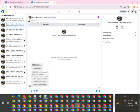Click the back arrow beside Marketplace
This screenshot has height=112, width=140.
[x=2, y=16]
